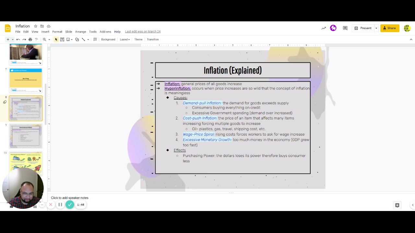Open the File menu
The height and width of the screenshot is (233, 415).
[18, 32]
